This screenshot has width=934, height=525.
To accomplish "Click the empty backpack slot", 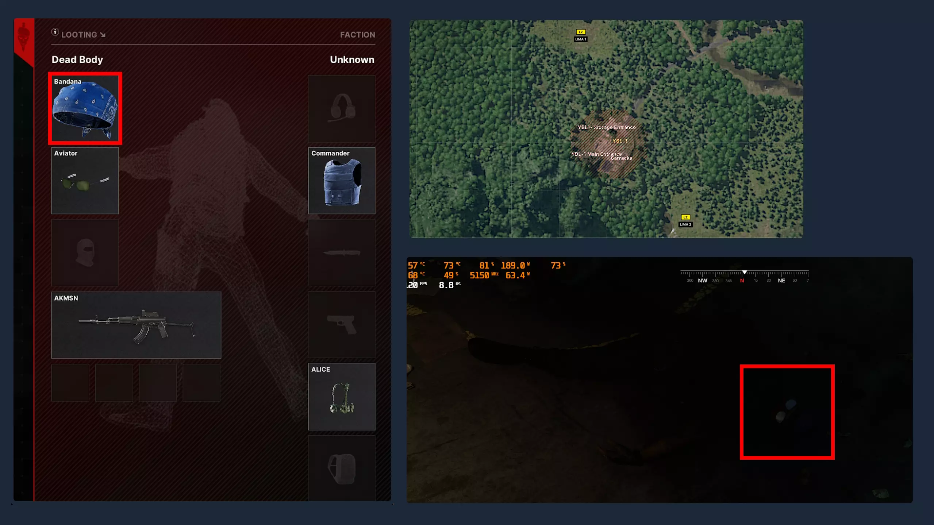I will (342, 468).
